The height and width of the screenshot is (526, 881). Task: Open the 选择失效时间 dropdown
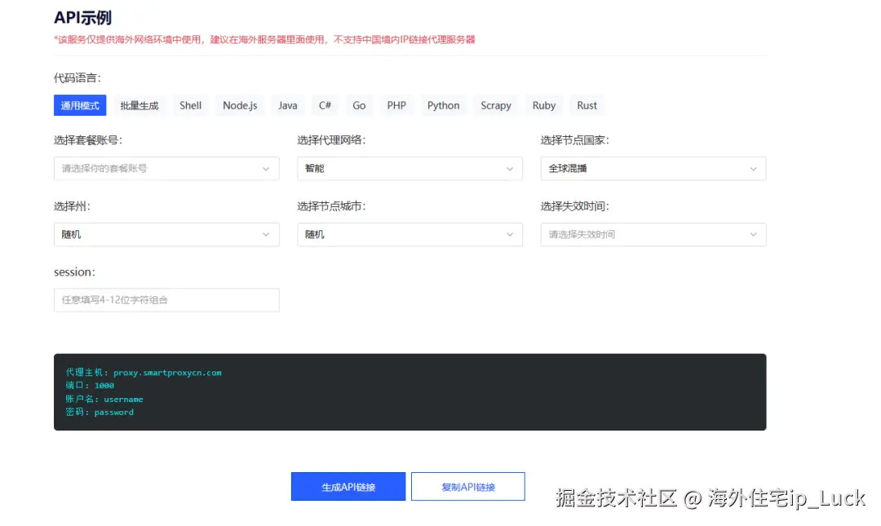point(653,234)
